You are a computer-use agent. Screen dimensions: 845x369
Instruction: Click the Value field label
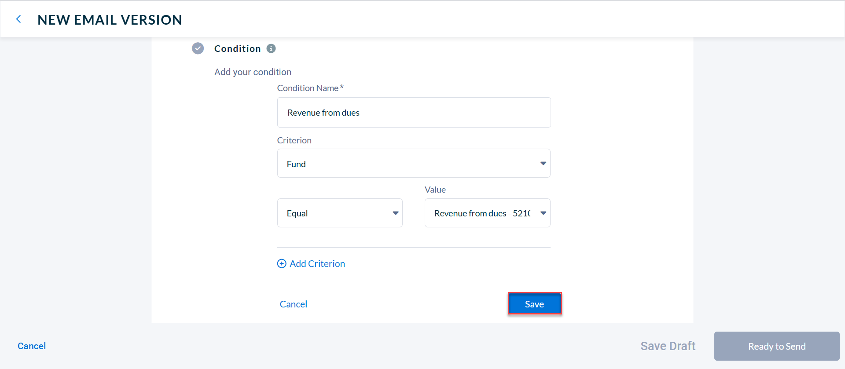click(x=435, y=190)
